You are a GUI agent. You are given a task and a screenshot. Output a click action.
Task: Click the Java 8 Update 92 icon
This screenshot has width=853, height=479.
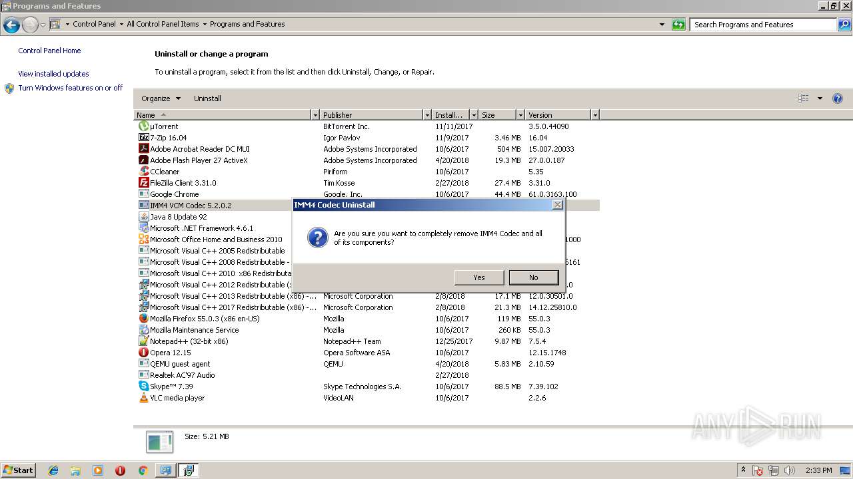point(143,217)
